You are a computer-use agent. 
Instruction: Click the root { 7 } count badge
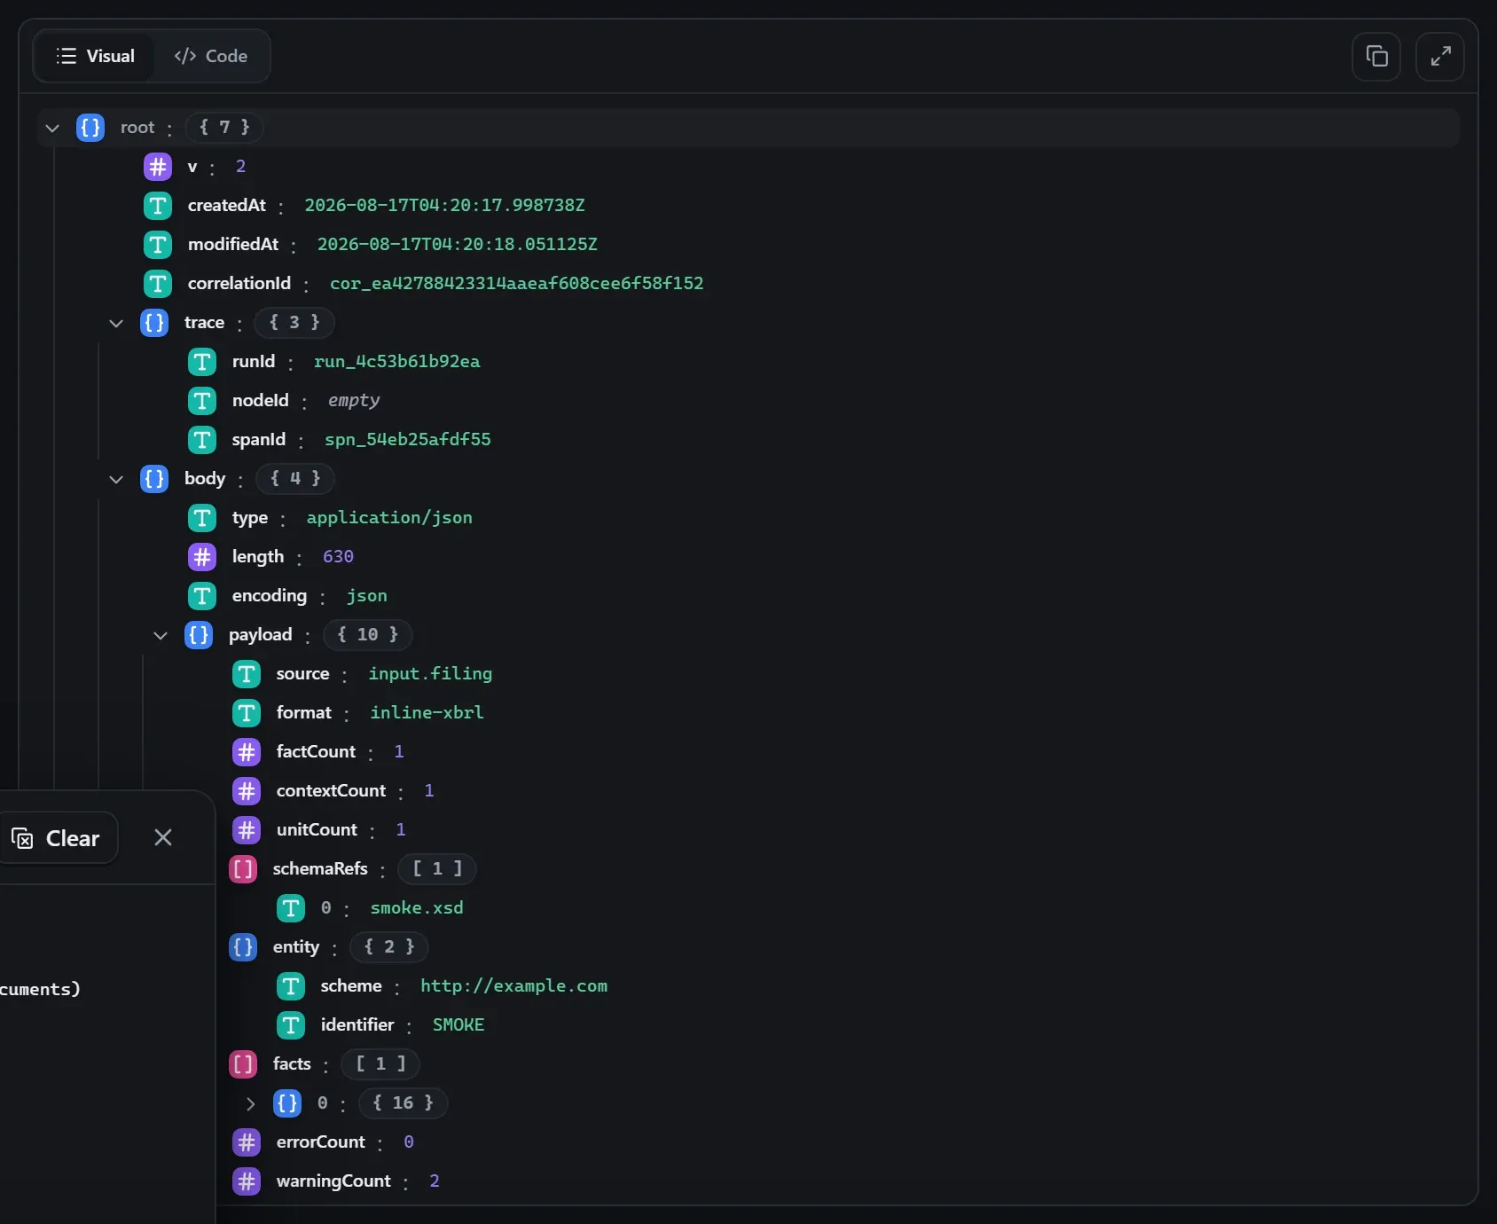pyautogui.click(x=224, y=128)
